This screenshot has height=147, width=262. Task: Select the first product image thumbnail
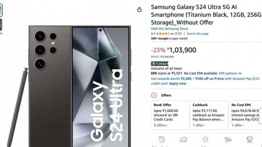1,10
